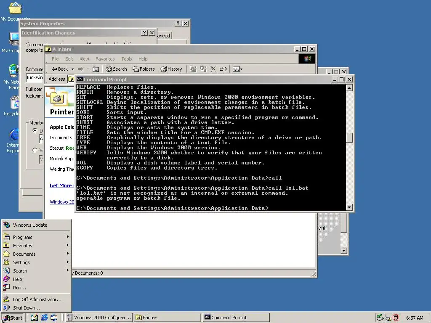Image resolution: width=431 pixels, height=323 pixels.
Task: Click the taskbar clock showing 6:57 AM
Action: 415,318
